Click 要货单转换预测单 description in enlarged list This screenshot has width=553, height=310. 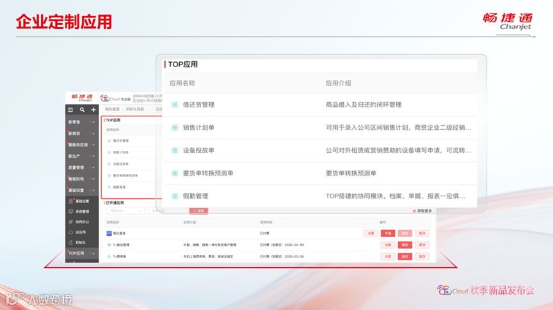351,173
